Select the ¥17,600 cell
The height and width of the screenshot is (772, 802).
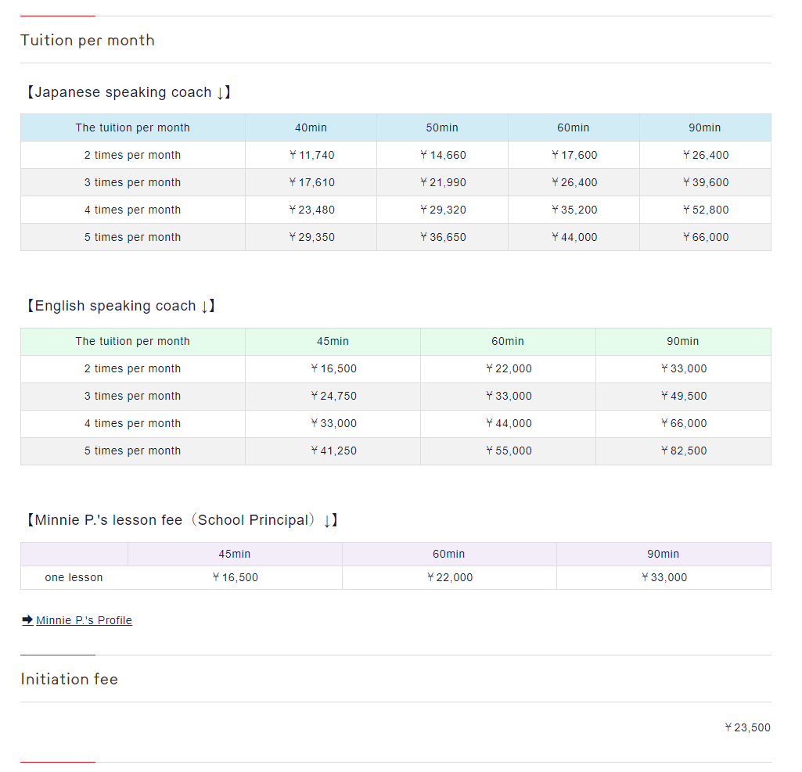pyautogui.click(x=574, y=156)
